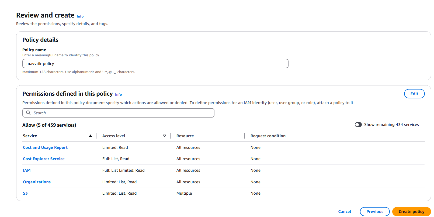
Task: Focus the permissions Search box
Action: (x=121, y=113)
